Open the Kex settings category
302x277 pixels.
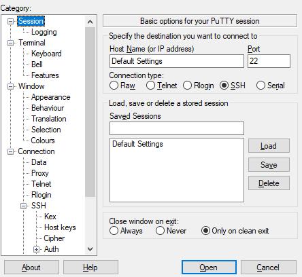(x=50, y=217)
